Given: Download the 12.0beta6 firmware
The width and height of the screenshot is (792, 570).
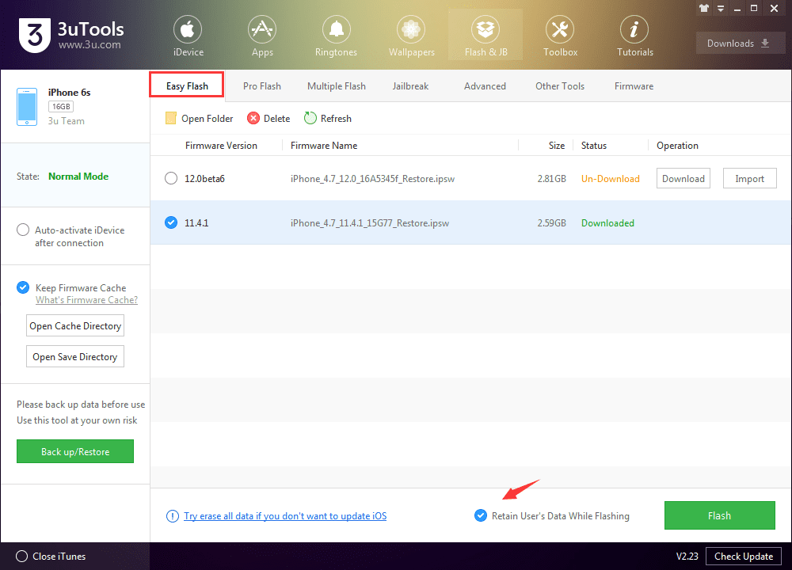Looking at the screenshot, I should coord(683,178).
